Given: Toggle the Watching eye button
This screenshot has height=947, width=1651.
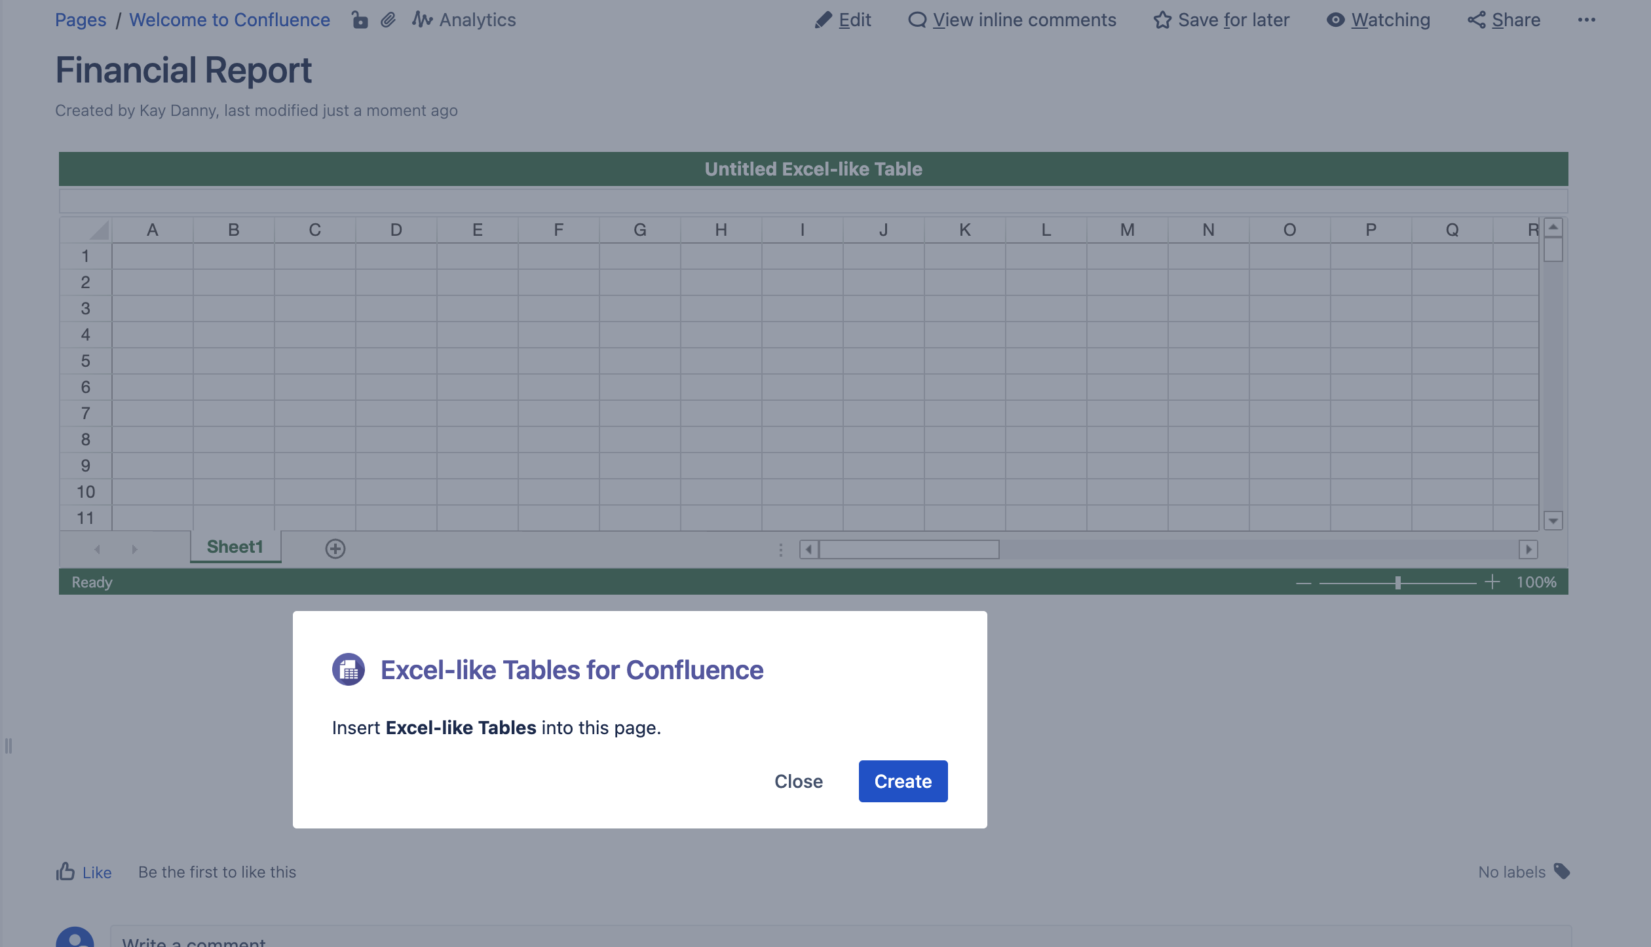Looking at the screenshot, I should pos(1378,20).
